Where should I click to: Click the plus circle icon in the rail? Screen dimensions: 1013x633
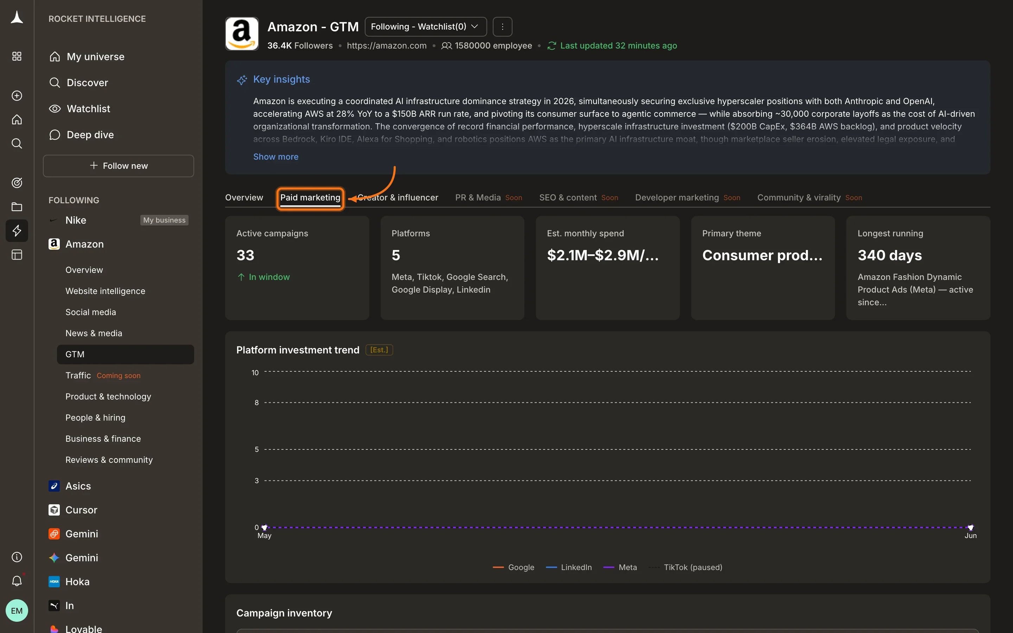point(17,95)
